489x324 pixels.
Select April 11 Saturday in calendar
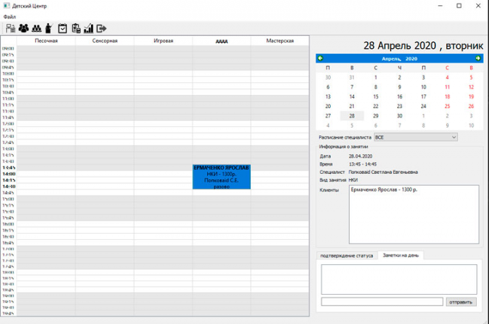point(447,87)
